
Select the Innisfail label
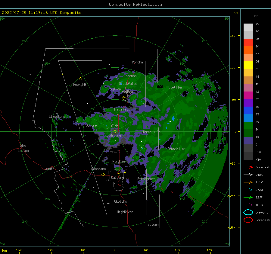pyautogui.click(x=122, y=109)
